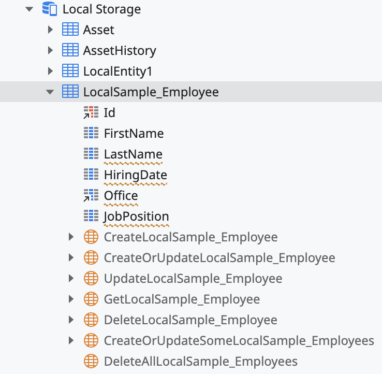
Task: Click the GetLocalSample_Employee action icon
Action: pos(91,299)
